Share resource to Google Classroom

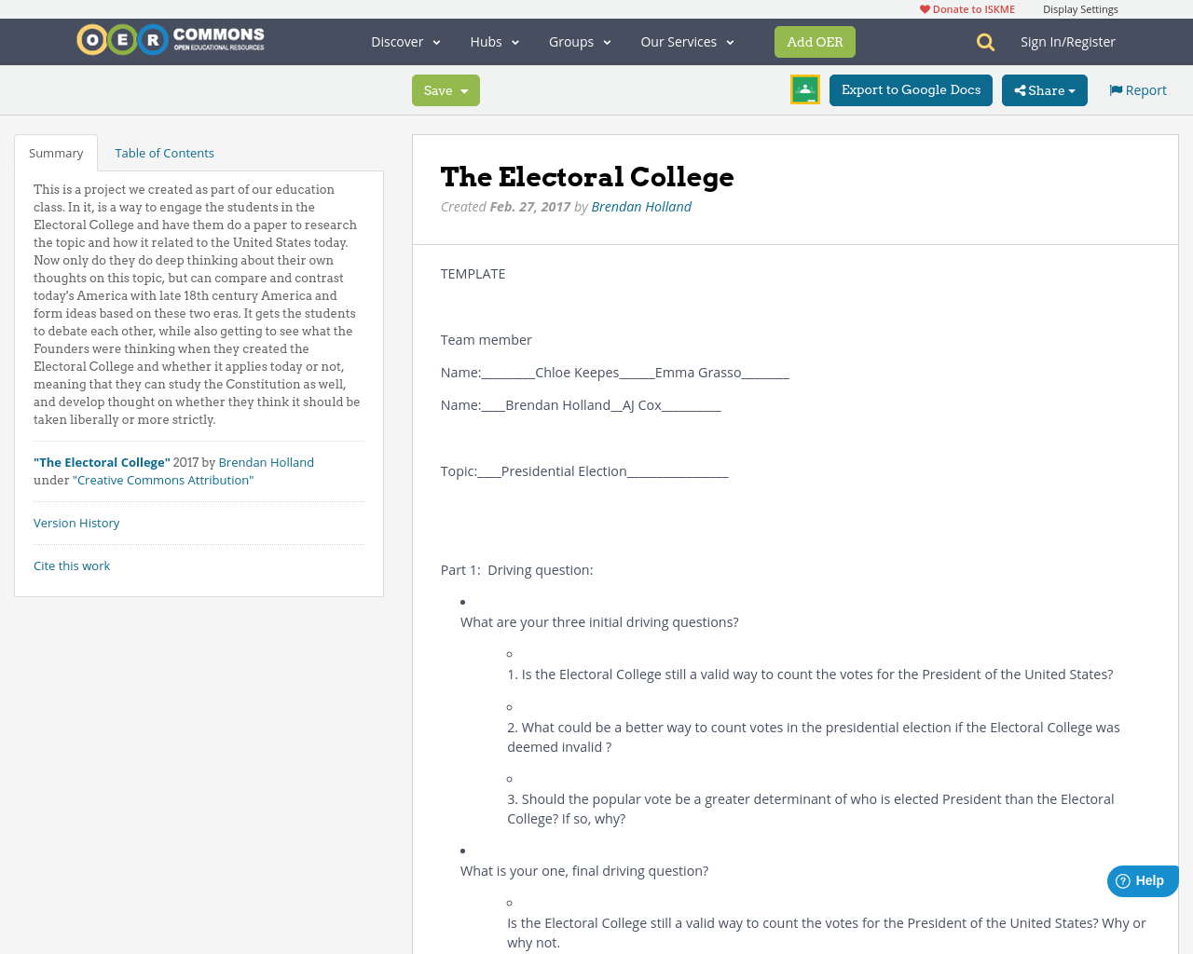[804, 89]
